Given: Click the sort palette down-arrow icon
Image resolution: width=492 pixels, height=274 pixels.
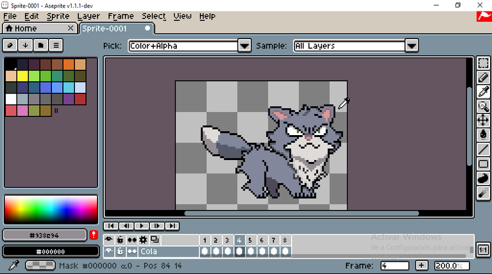Looking at the screenshot, I should point(26,45).
